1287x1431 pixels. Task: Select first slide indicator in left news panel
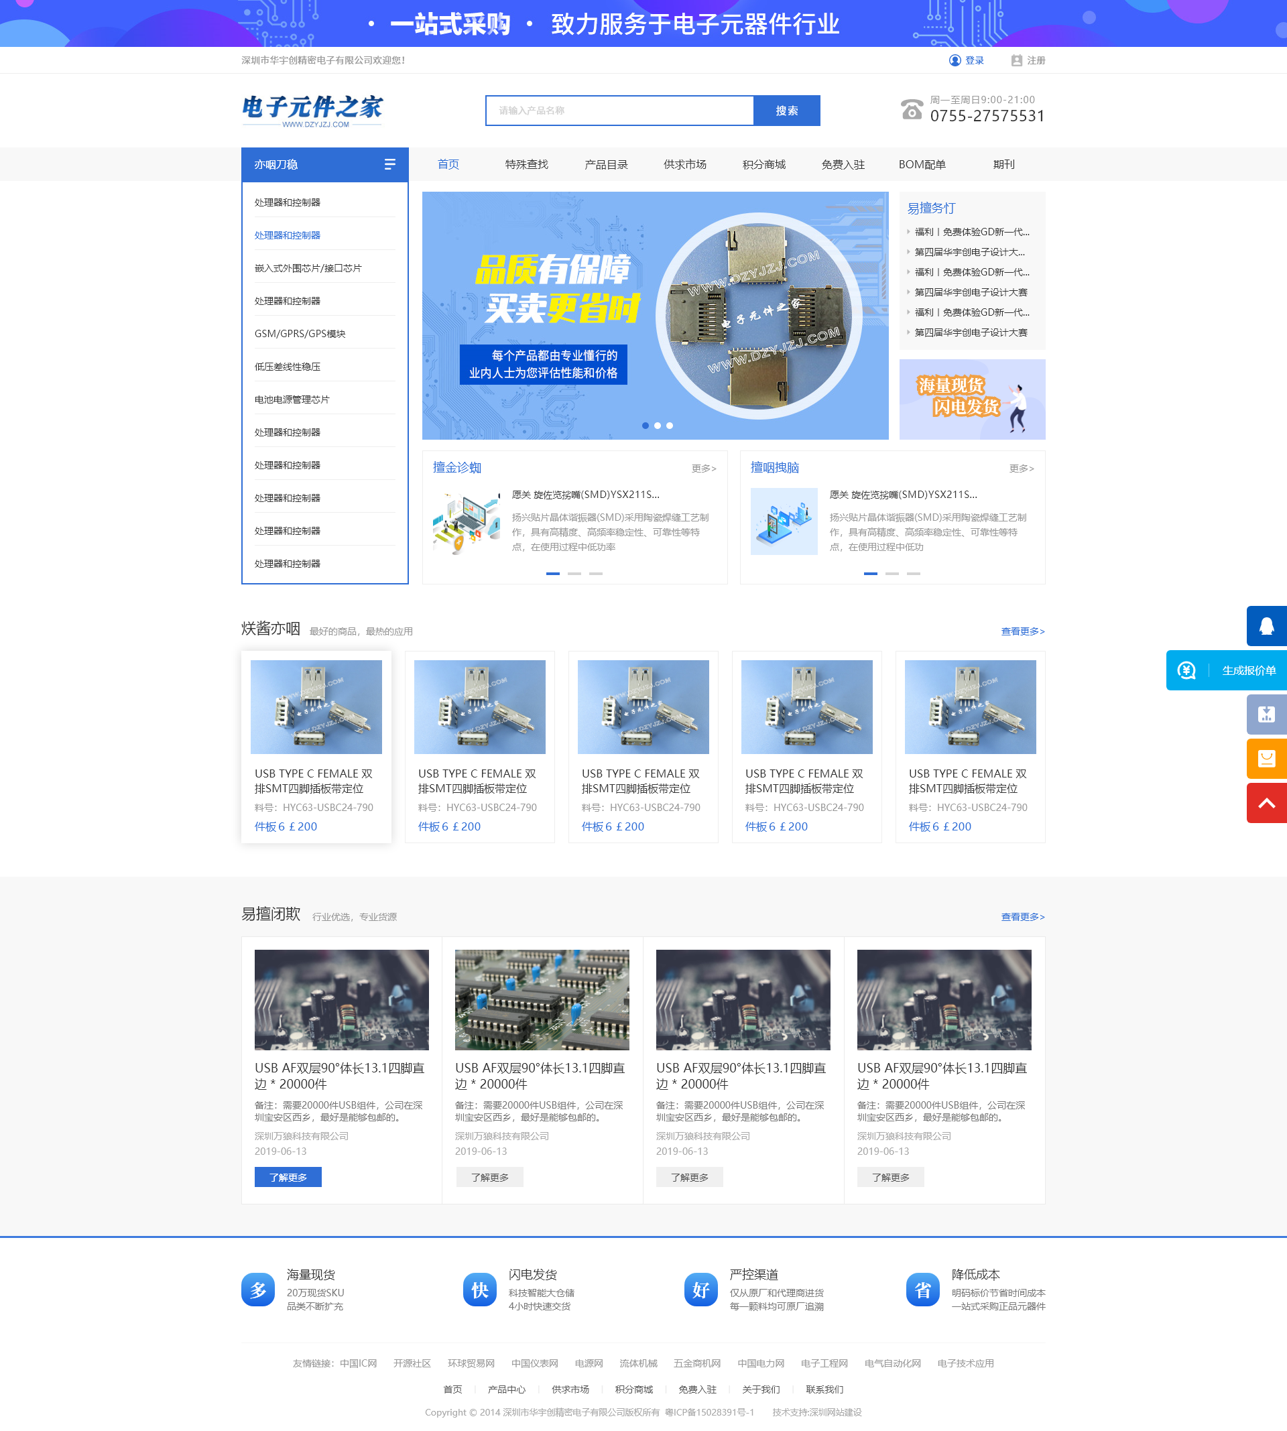click(553, 573)
